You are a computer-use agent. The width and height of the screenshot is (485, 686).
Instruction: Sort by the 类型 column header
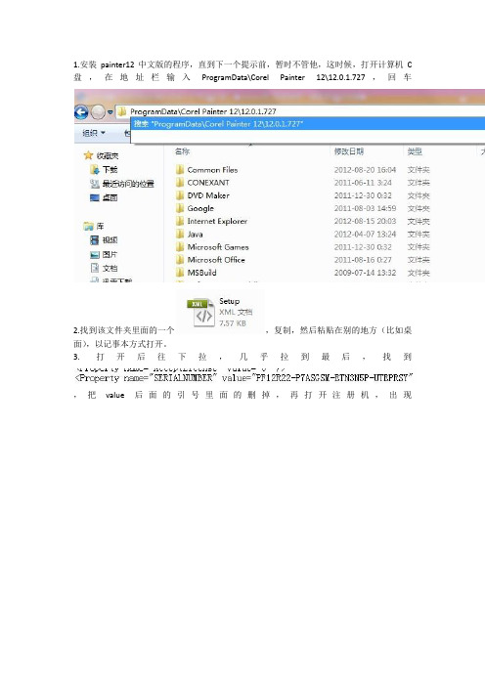tap(415, 151)
